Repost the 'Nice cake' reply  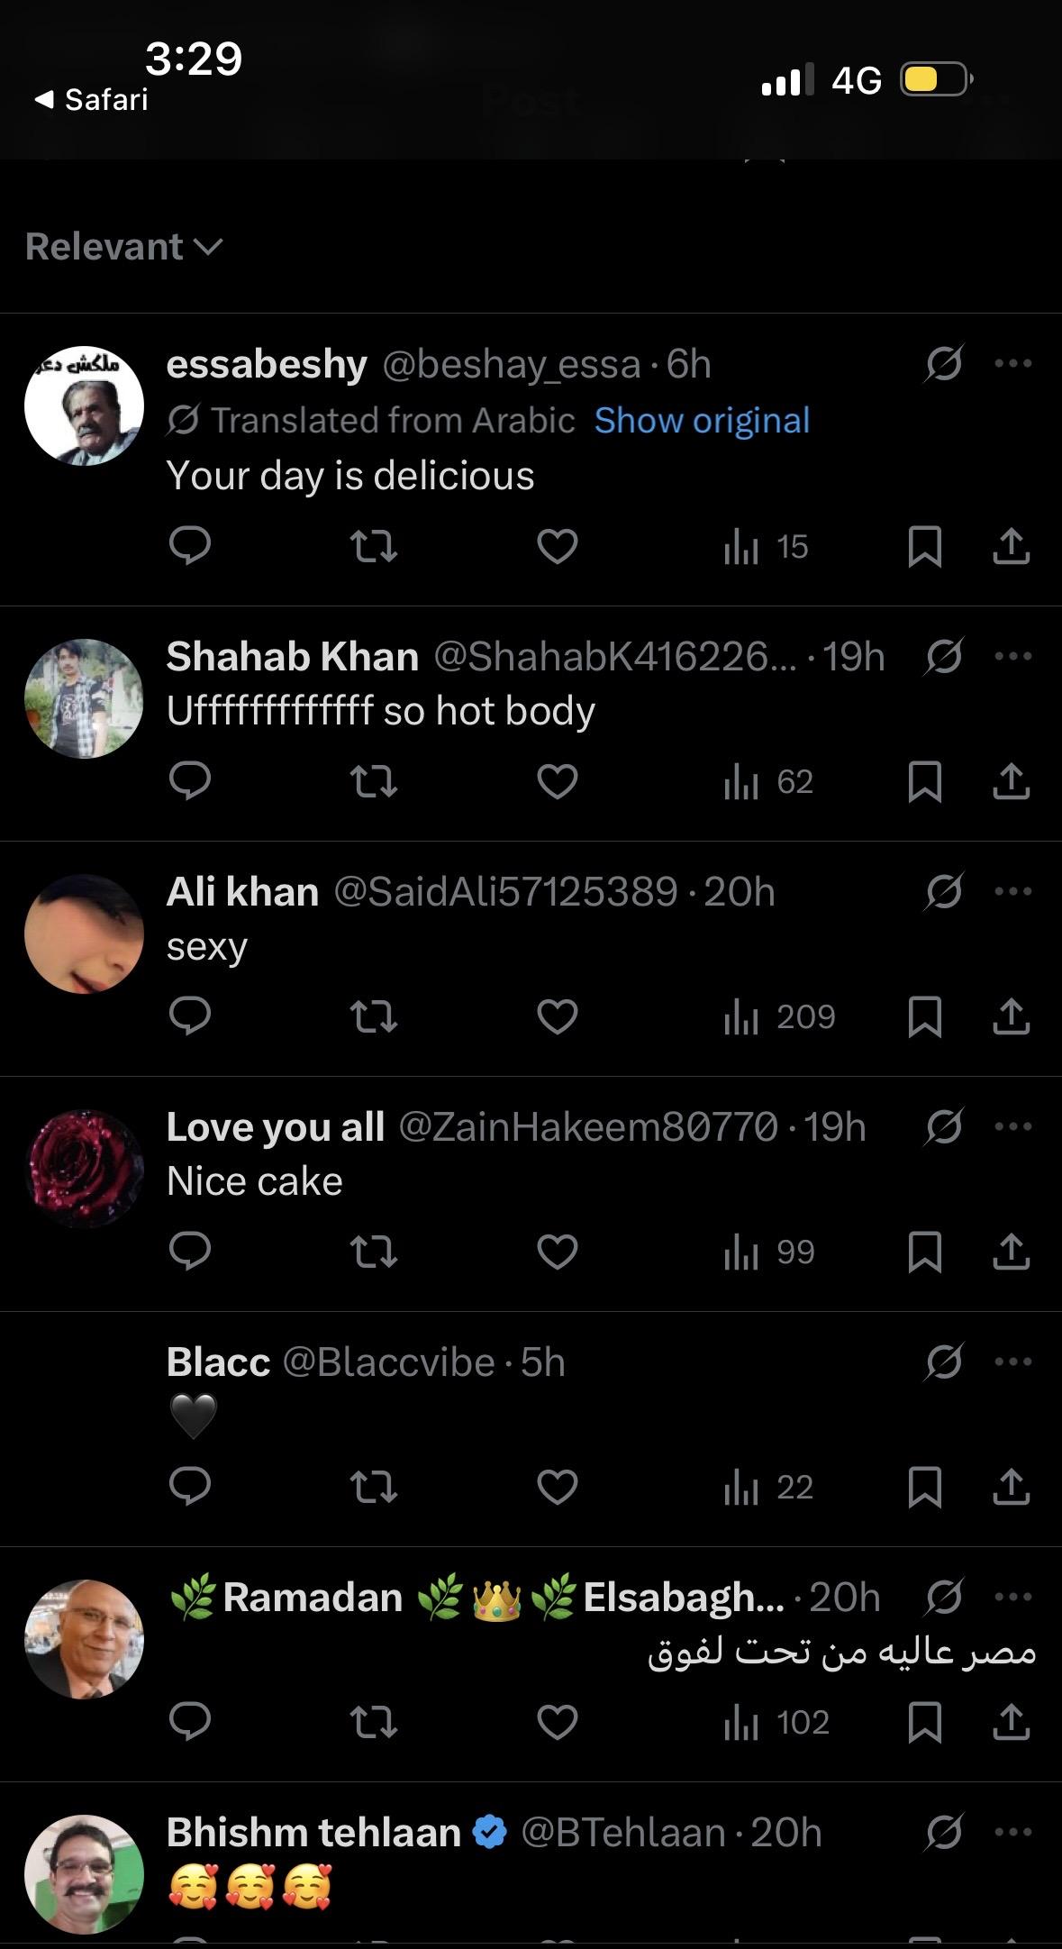pos(373,1252)
